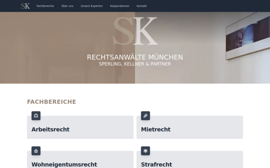Open the Fachbereiche menu item

tap(45, 6)
